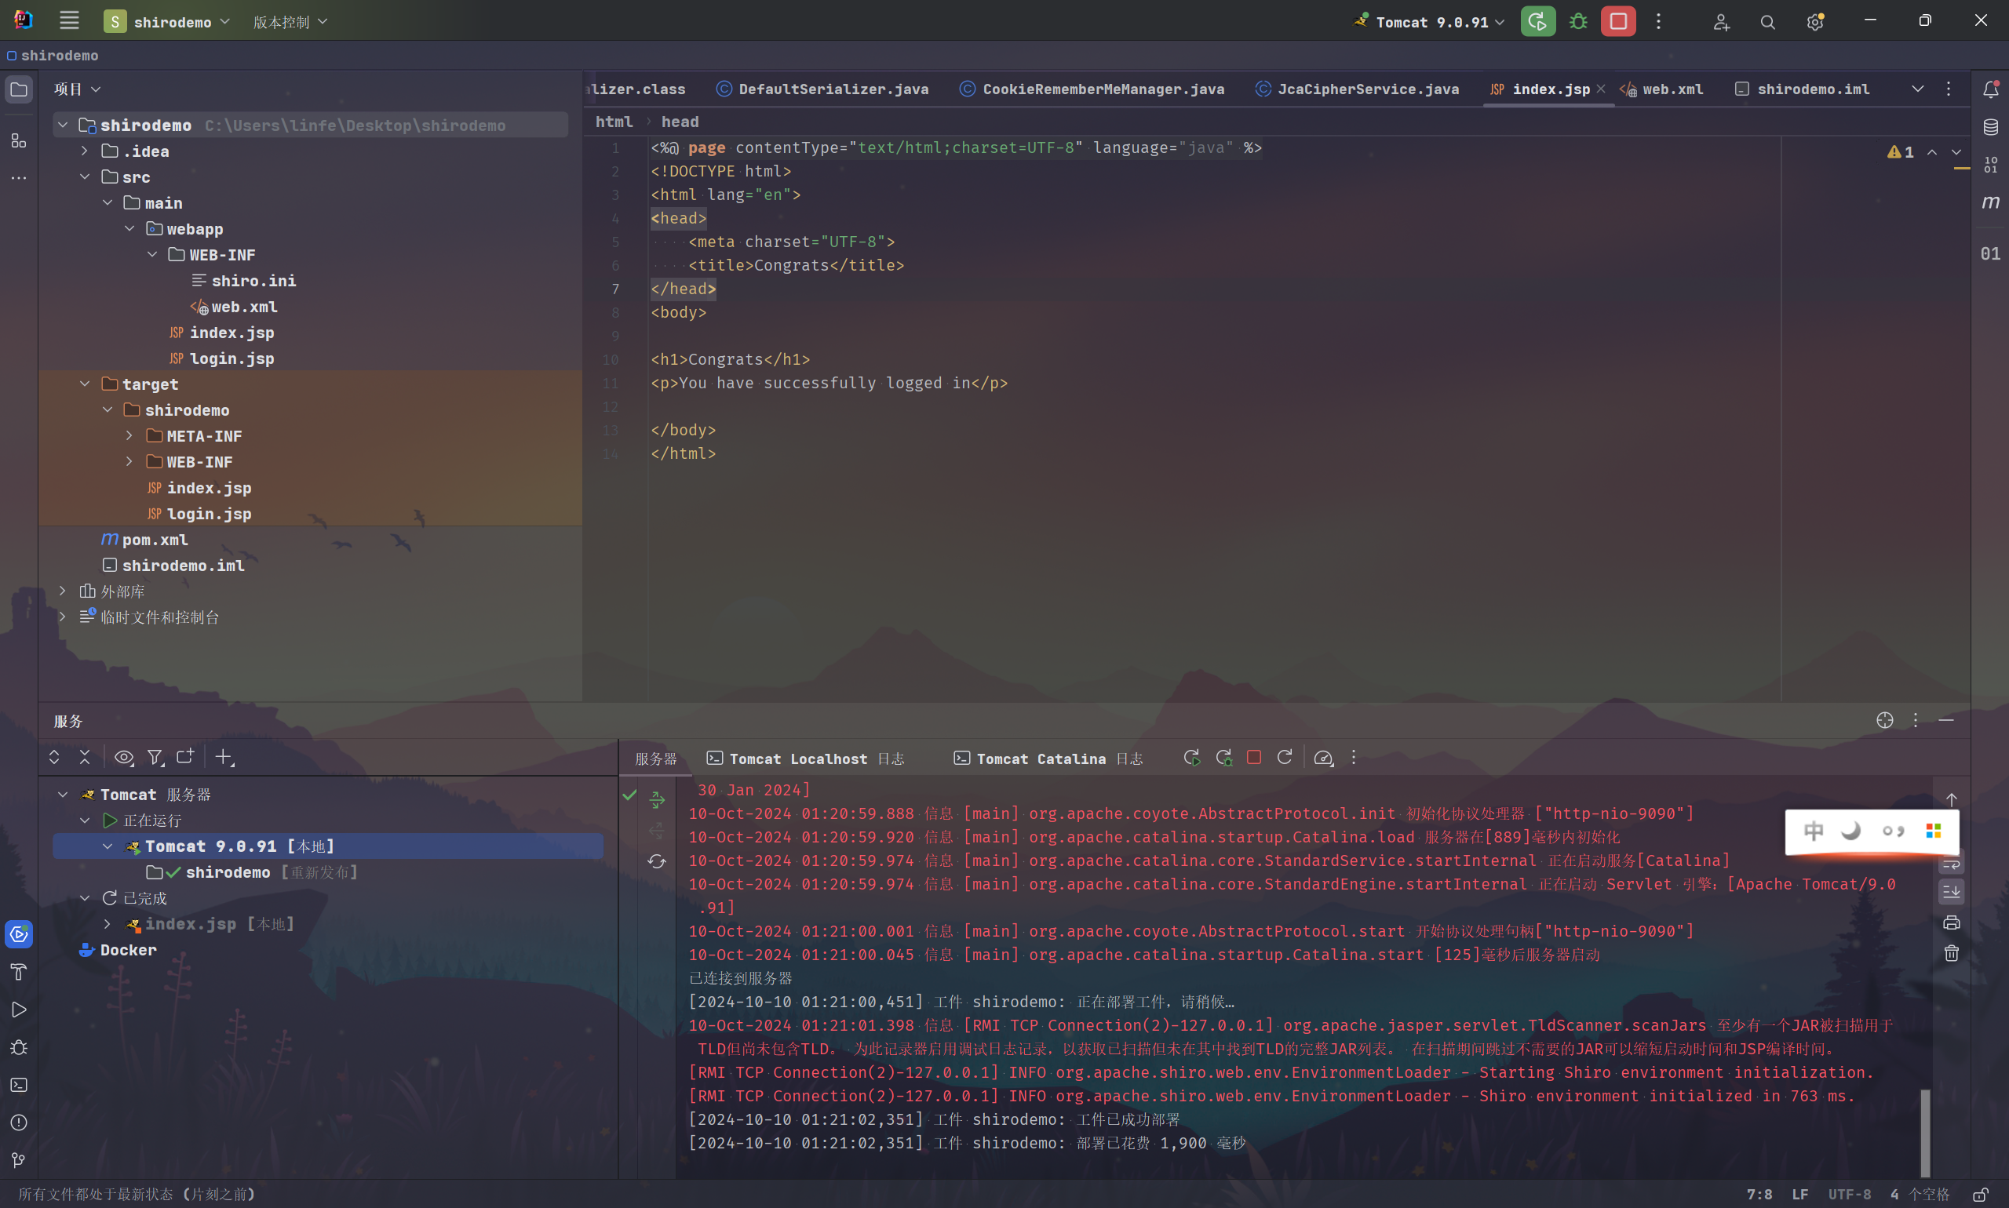Open the filter icon in Services panel toolbar
Screen dimensions: 2009x1208
click(155, 757)
